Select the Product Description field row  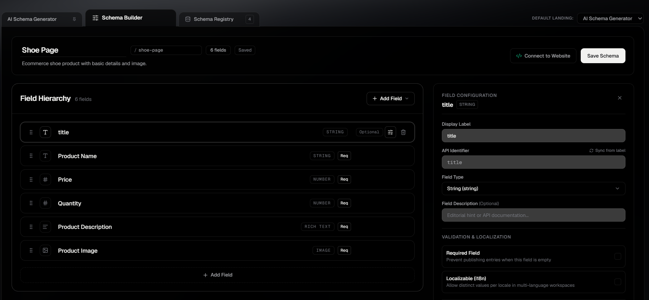pyautogui.click(x=217, y=227)
